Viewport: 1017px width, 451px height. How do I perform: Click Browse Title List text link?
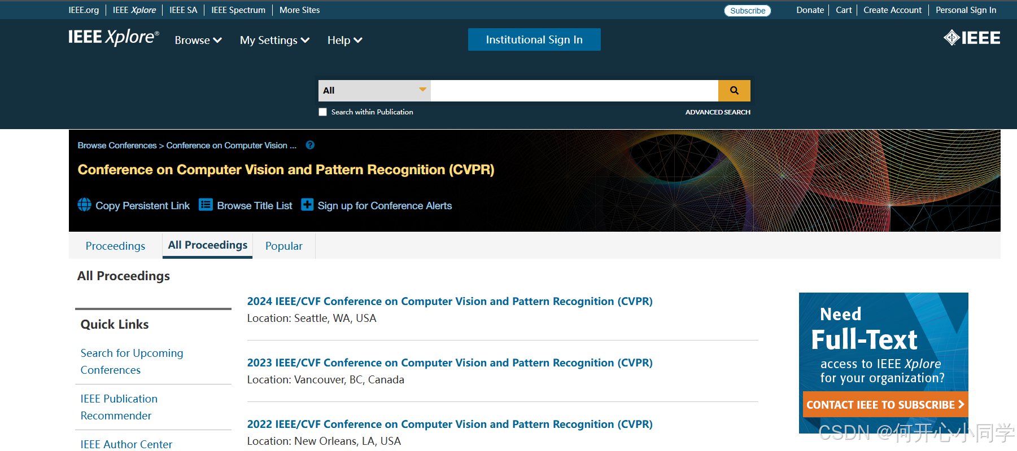[x=255, y=206]
